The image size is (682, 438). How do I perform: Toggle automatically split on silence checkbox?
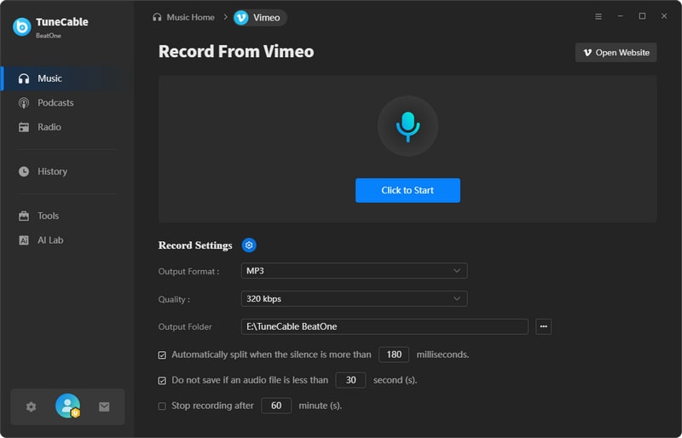point(162,355)
